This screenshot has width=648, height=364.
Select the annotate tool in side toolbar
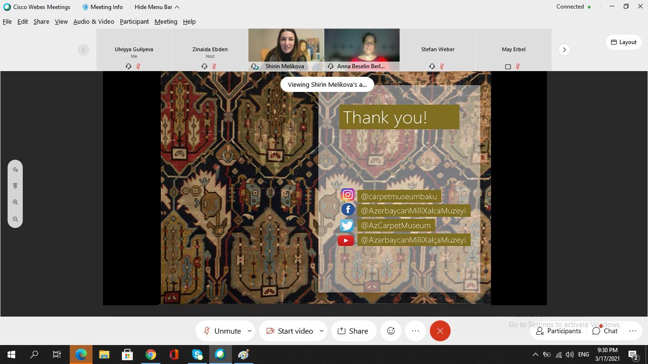15,170
